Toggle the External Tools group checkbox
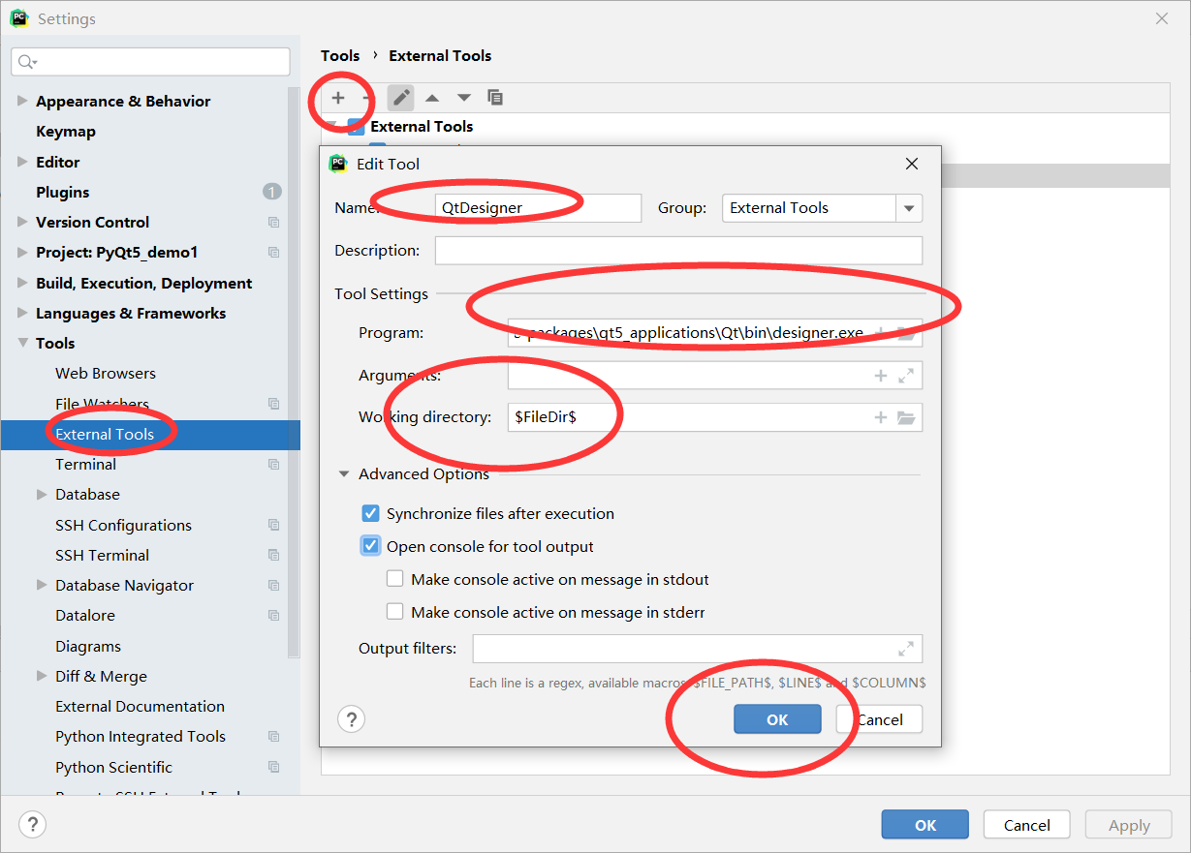 pos(356,127)
